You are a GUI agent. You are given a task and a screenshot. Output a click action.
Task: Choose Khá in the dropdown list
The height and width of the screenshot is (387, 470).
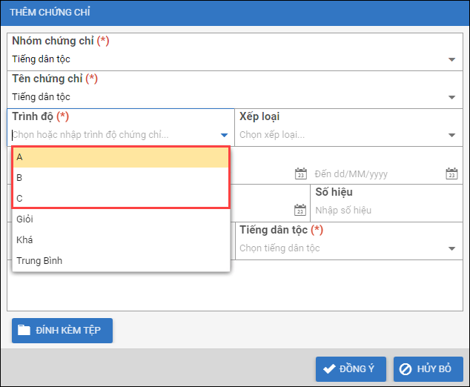tap(121, 239)
